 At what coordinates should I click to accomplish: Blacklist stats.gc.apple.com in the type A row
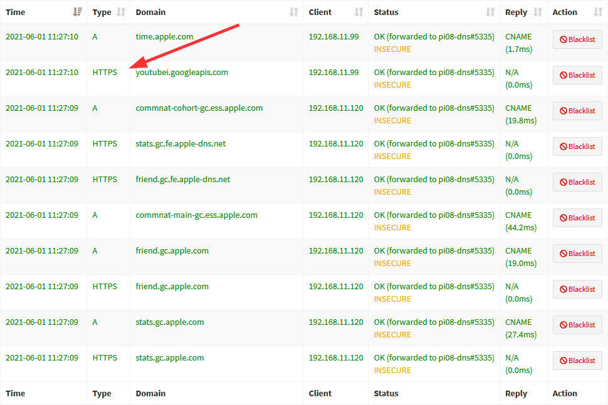coord(577,325)
